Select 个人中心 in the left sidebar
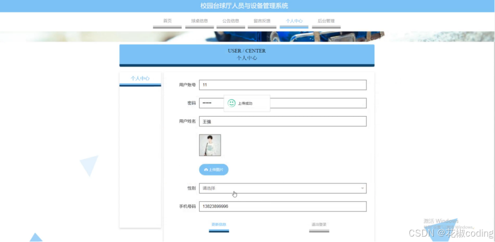The image size is (495, 242). (x=140, y=79)
